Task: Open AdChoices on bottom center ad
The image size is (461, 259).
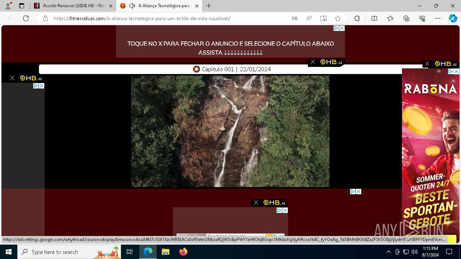Action: click(x=279, y=210)
